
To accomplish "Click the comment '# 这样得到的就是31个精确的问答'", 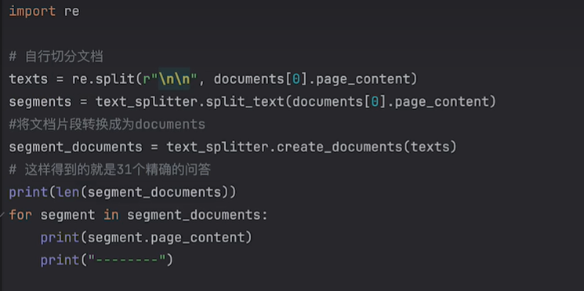I will pyautogui.click(x=110, y=170).
